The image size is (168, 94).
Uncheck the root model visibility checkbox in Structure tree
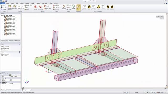click(3, 15)
